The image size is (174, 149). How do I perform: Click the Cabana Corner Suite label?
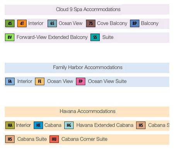click(84, 139)
